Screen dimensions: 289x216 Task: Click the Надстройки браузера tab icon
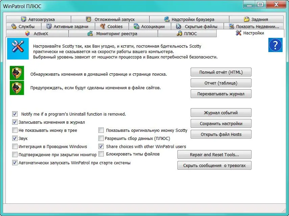[x=167, y=19]
